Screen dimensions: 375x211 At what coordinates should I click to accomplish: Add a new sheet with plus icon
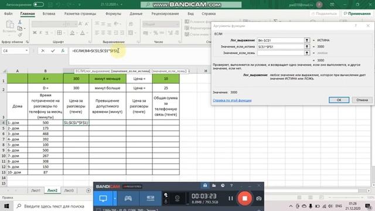pos(88,190)
